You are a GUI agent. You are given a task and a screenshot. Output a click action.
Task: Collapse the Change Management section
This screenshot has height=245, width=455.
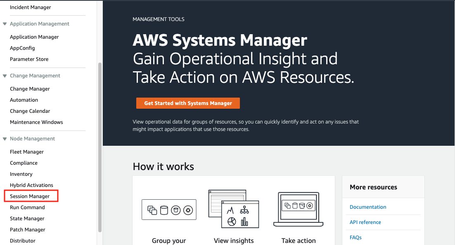(x=5, y=76)
